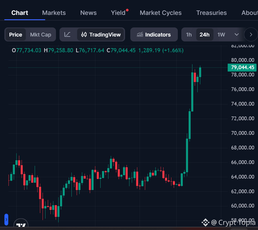Expand the blue side panel handle
This screenshot has width=258, height=230.
point(6,219)
